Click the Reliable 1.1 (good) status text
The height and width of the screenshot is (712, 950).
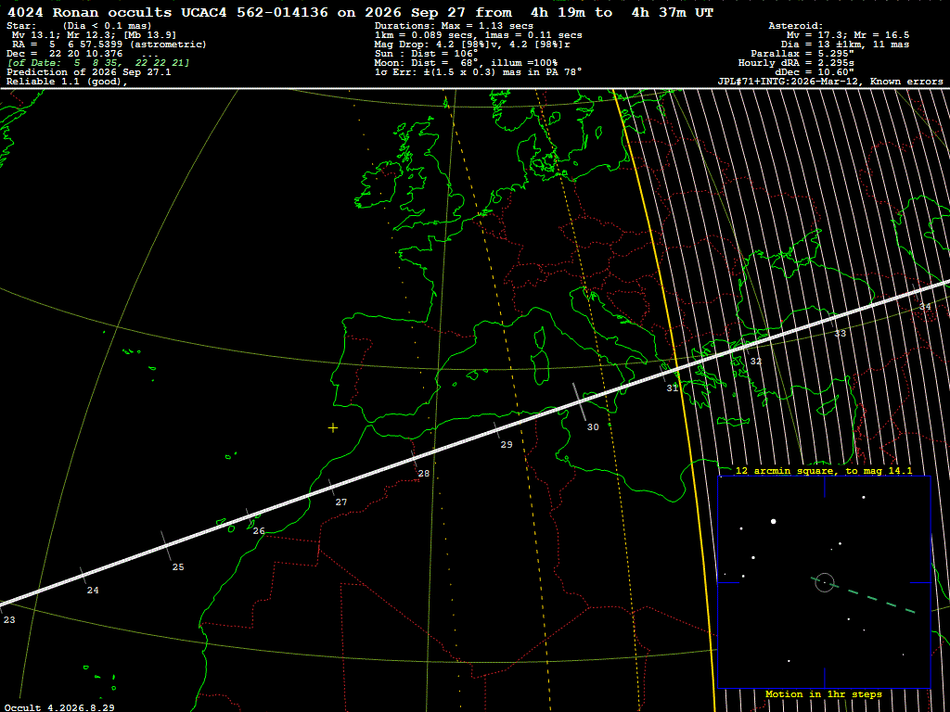pos(67,82)
